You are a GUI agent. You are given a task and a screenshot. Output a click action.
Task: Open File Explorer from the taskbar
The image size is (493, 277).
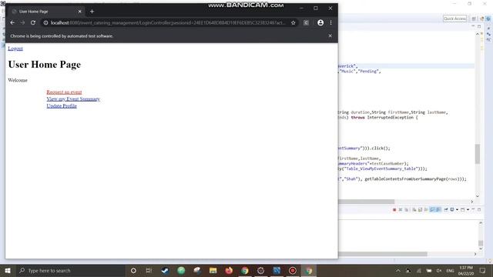(x=213, y=270)
